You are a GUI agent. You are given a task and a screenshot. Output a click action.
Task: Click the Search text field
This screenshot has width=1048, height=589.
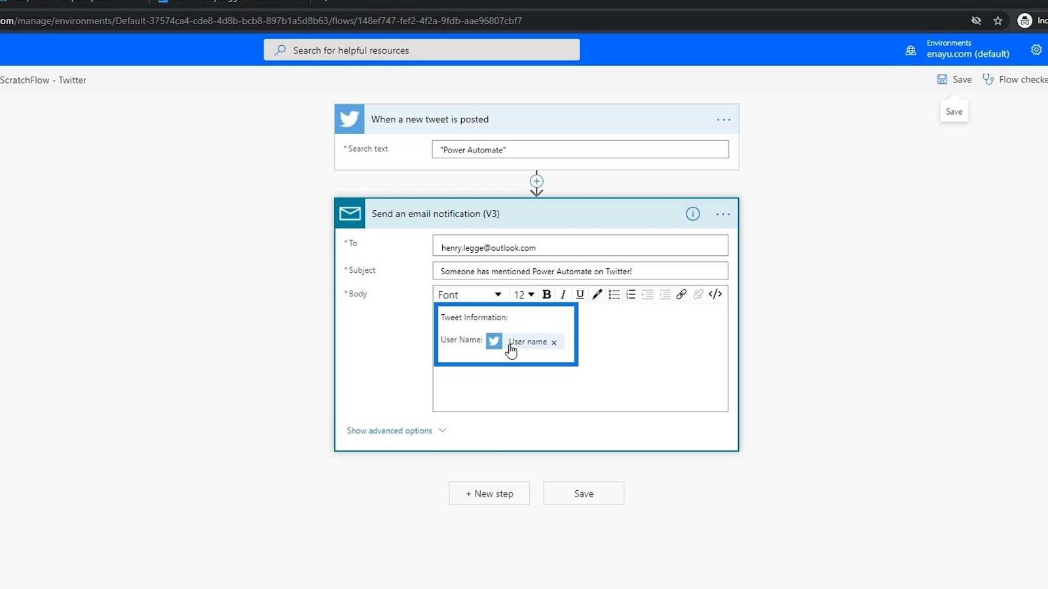tap(580, 149)
